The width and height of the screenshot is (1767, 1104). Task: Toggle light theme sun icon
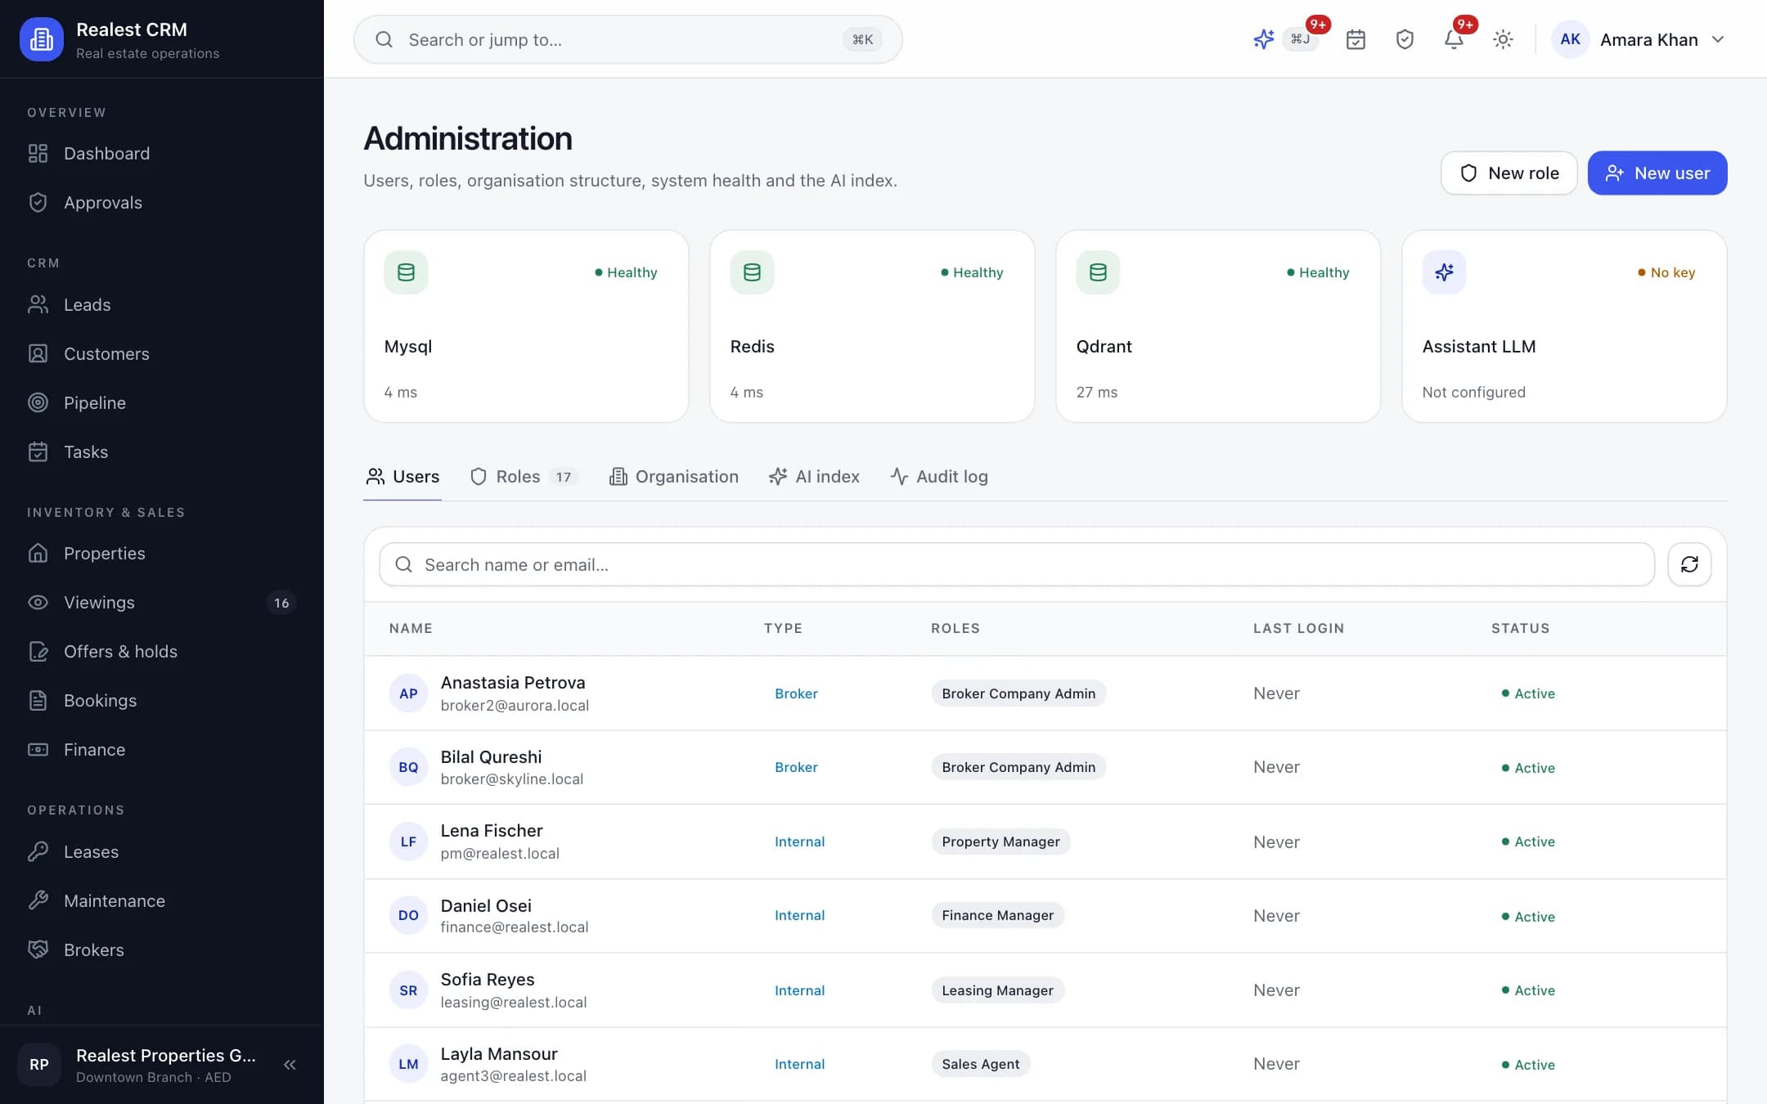click(1503, 39)
